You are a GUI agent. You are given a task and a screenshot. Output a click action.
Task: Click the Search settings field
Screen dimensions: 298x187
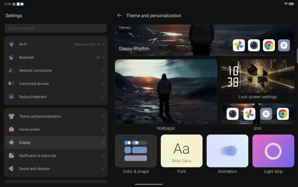point(55,28)
